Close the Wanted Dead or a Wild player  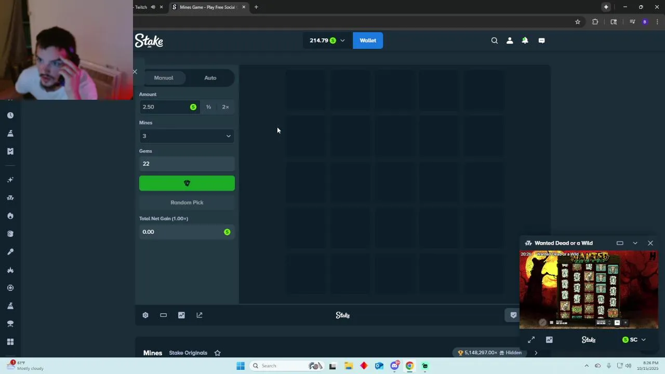coord(650,243)
